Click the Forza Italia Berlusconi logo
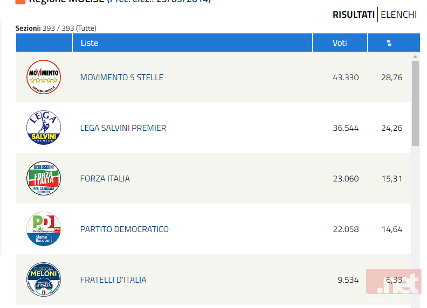The image size is (427, 308). coord(44,178)
